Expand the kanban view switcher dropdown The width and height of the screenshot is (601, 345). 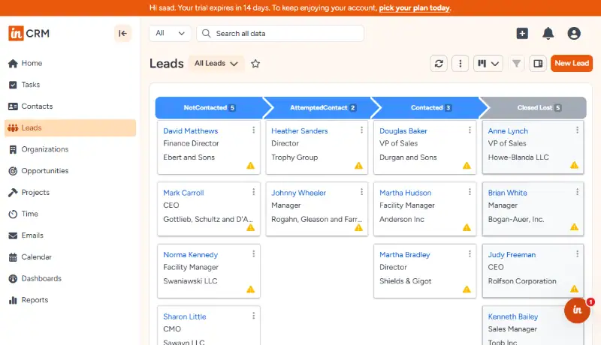click(488, 64)
